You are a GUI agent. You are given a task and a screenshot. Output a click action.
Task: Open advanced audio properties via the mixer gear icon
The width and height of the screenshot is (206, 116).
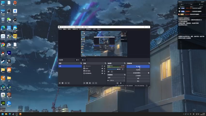[x=108, y=72]
